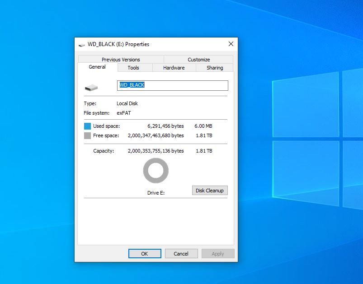Switch to the Sharing tab
Image resolution: width=363 pixels, height=284 pixels.
(215, 68)
